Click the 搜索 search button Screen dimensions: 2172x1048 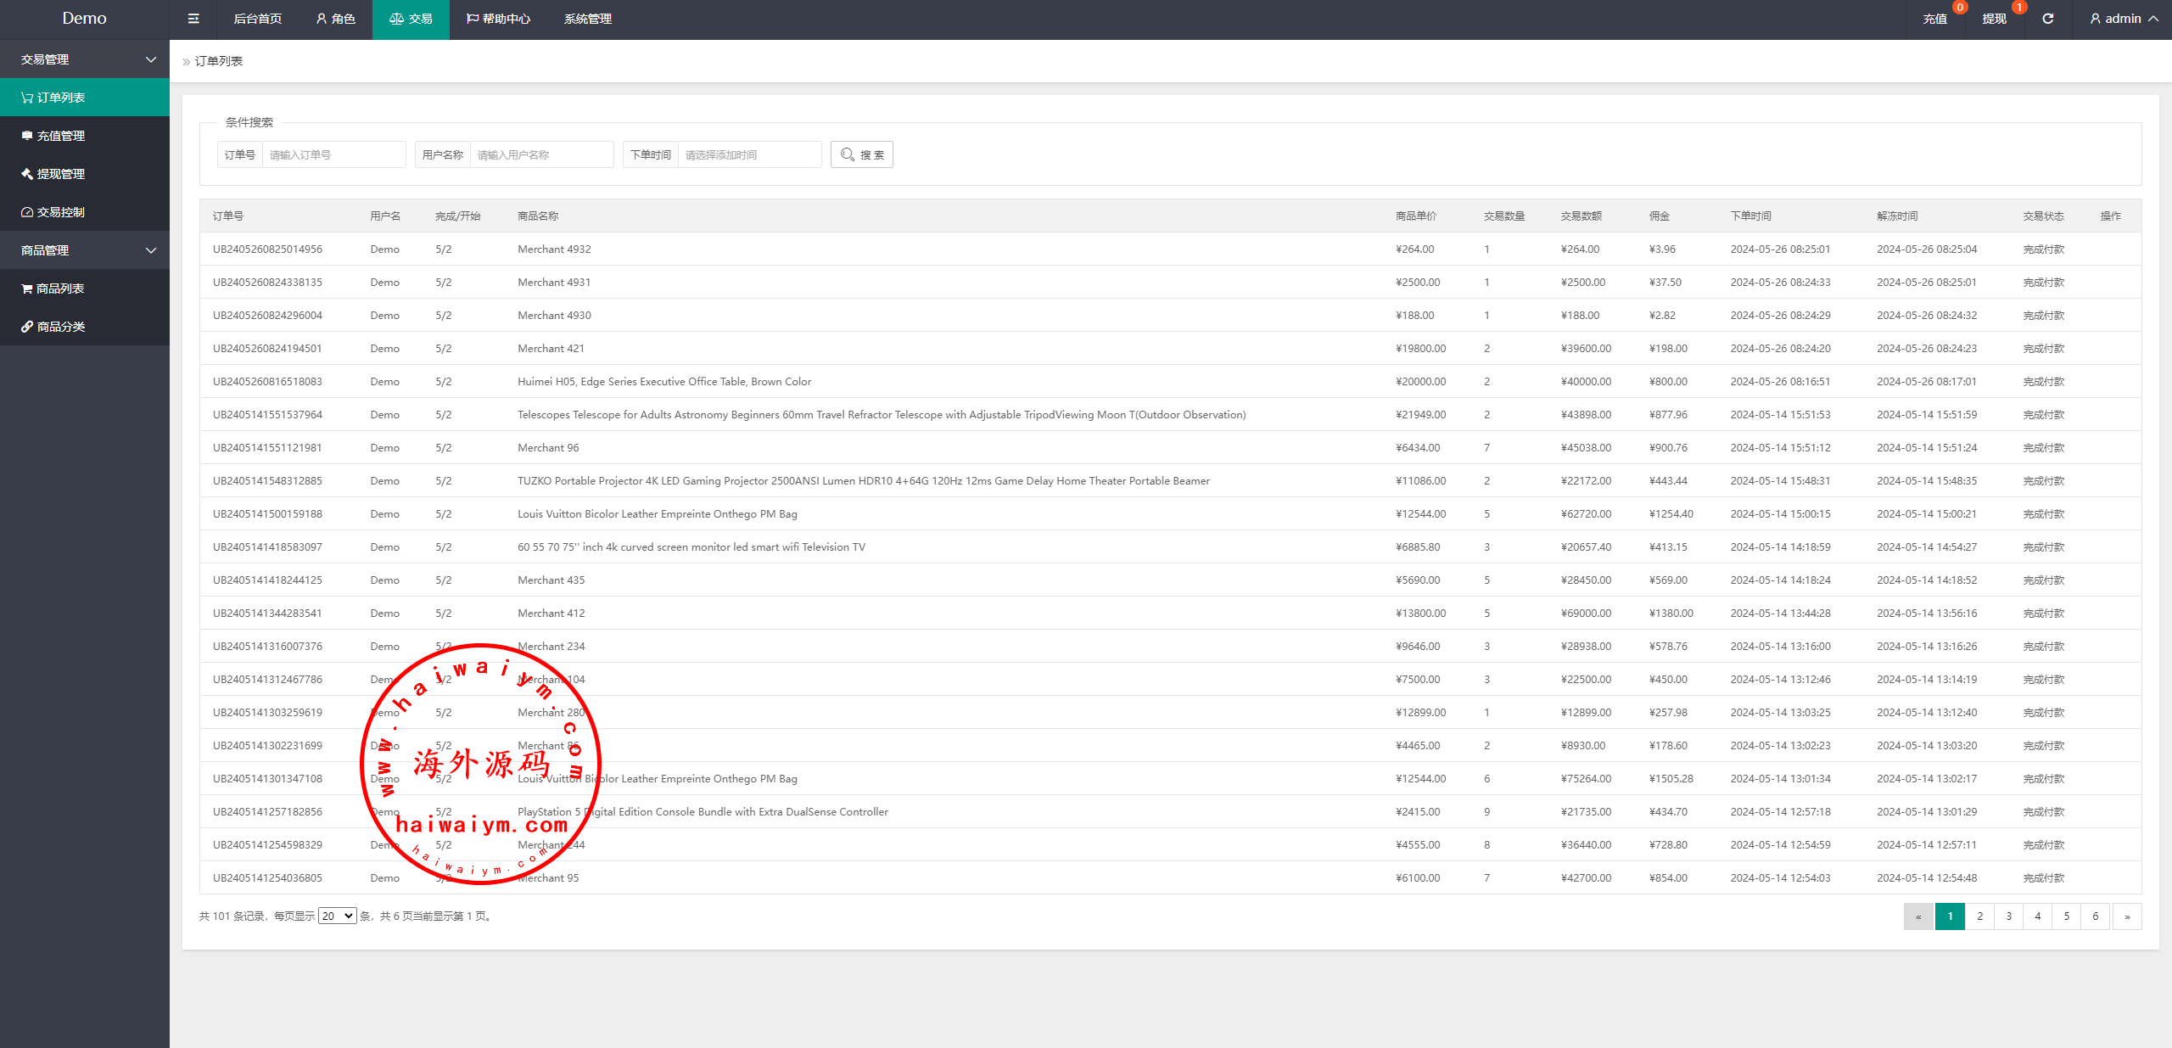click(x=861, y=154)
